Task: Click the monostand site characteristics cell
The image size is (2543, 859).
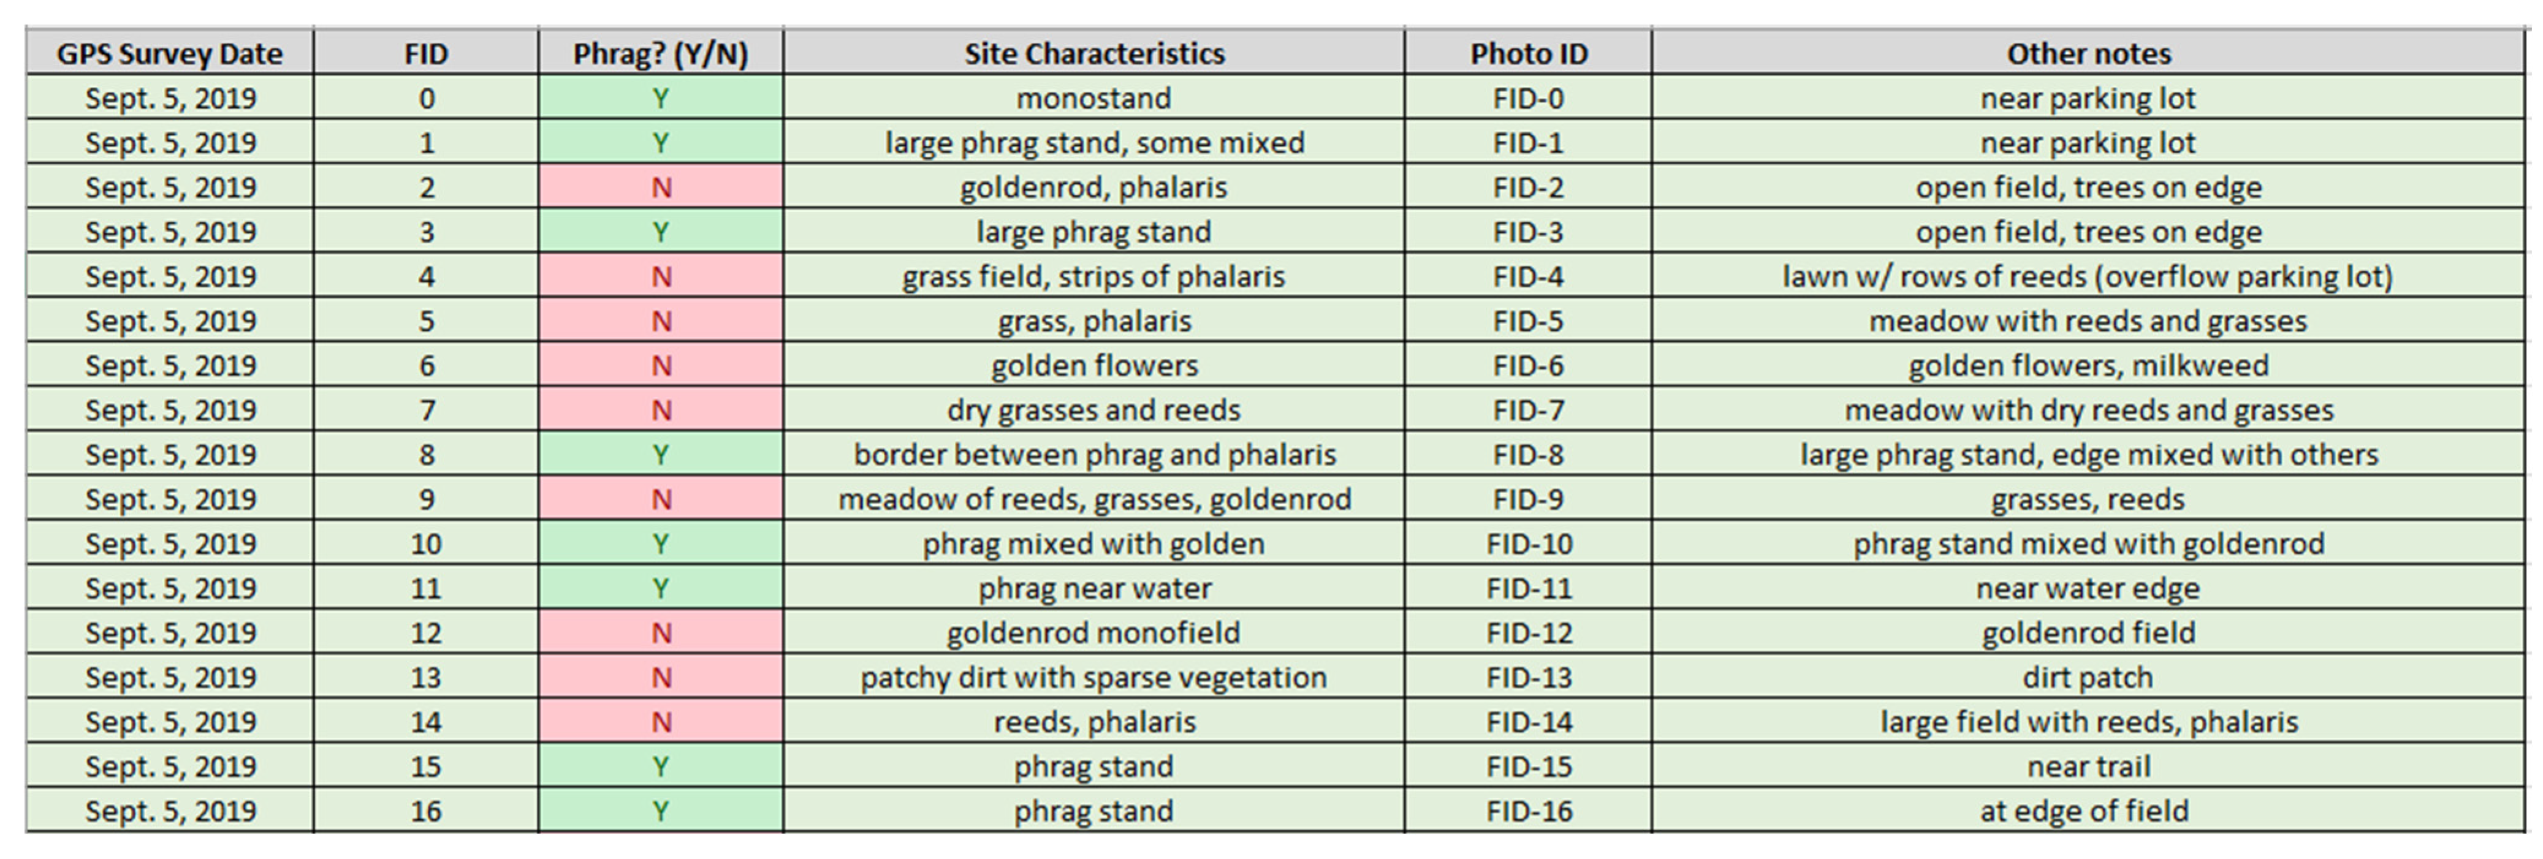Action: [1094, 99]
